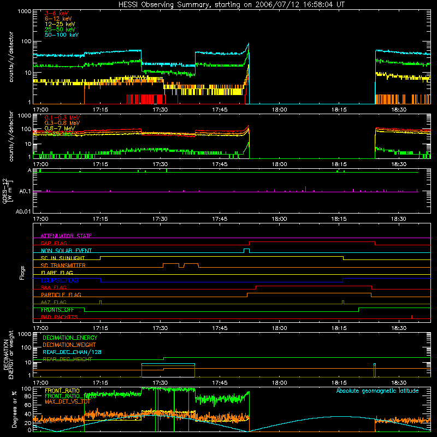Click the Flags vertical axis title
Viewport: 437px width, 437px height.
point(22,273)
